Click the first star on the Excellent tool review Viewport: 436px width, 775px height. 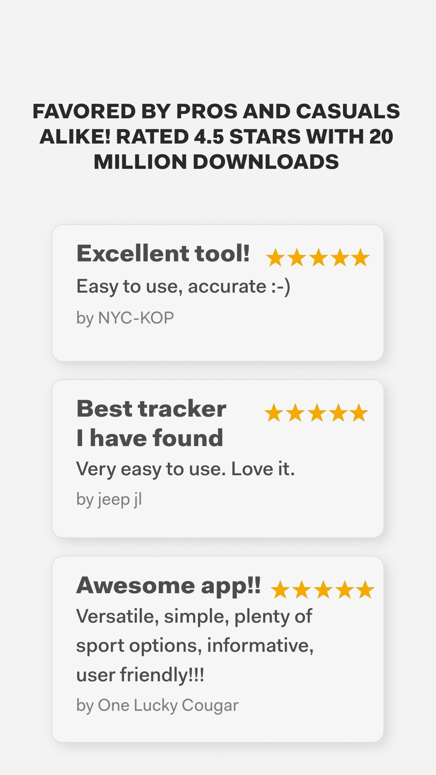tap(276, 258)
